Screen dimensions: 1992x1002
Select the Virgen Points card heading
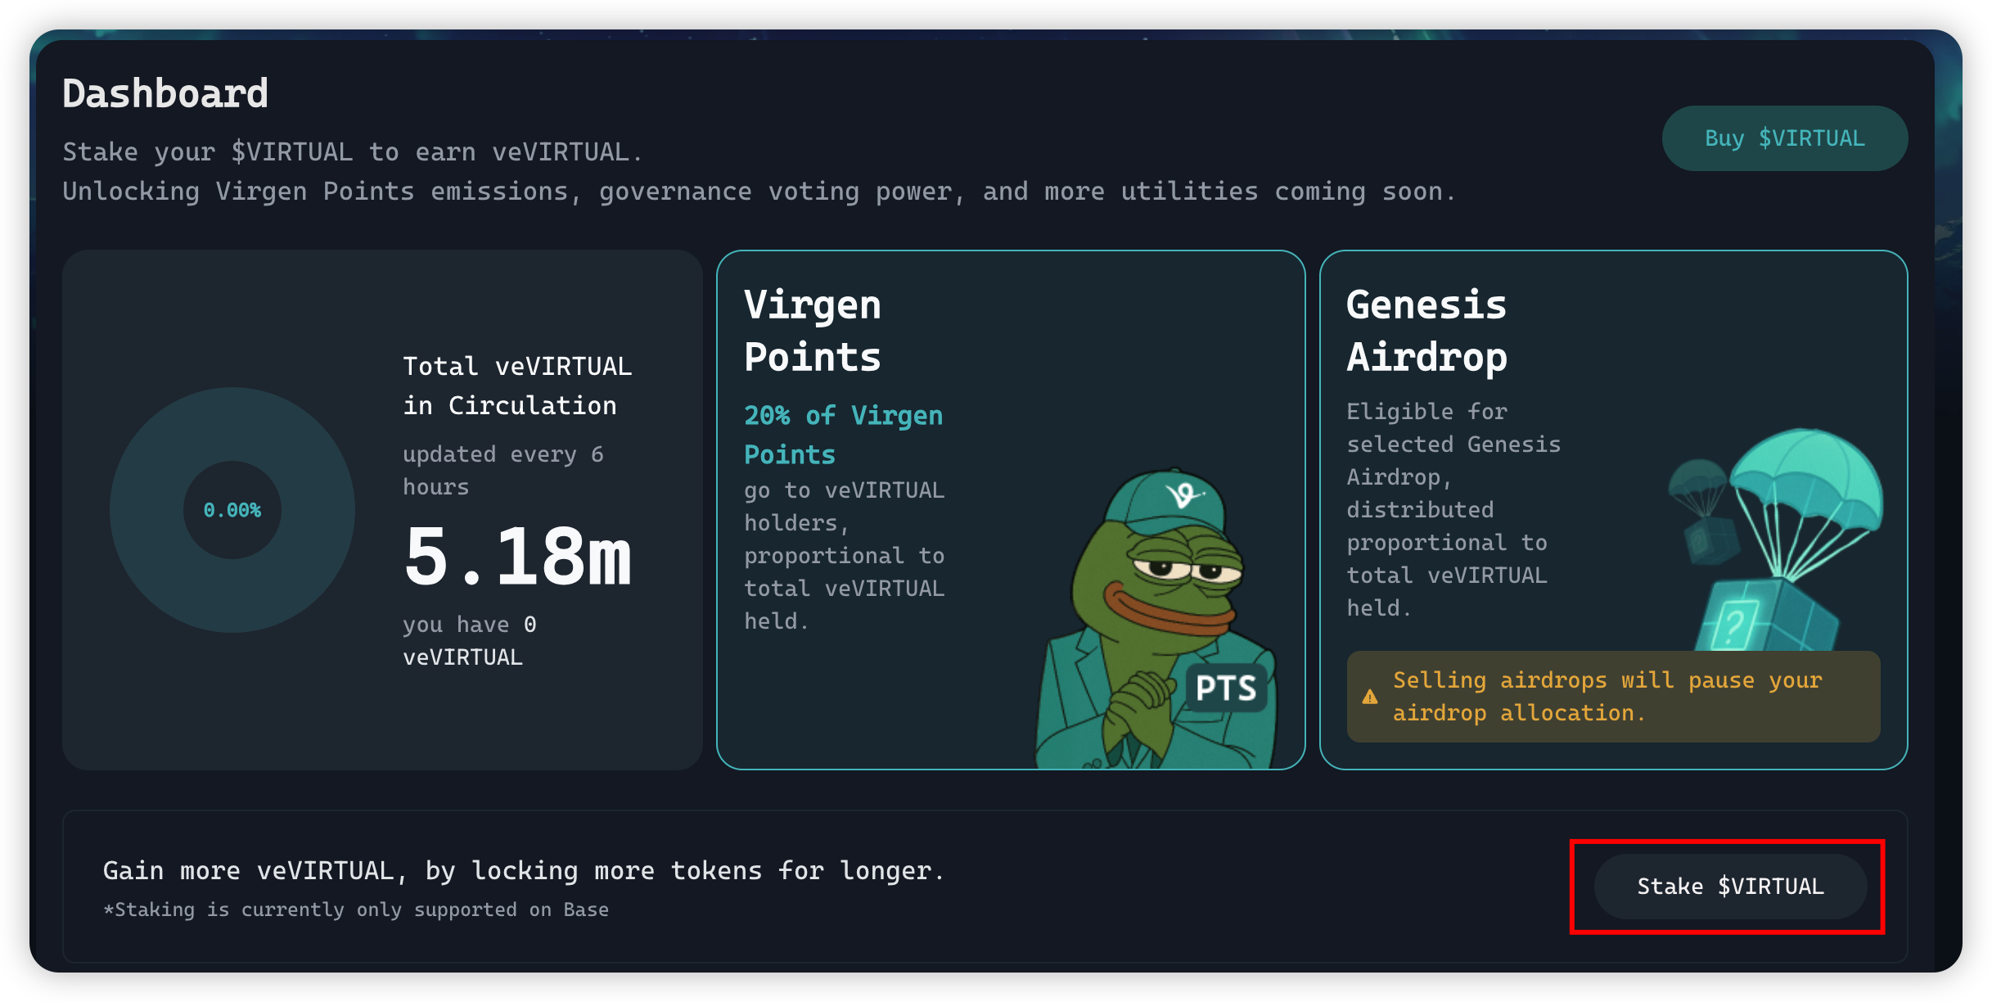pyautogui.click(x=812, y=331)
